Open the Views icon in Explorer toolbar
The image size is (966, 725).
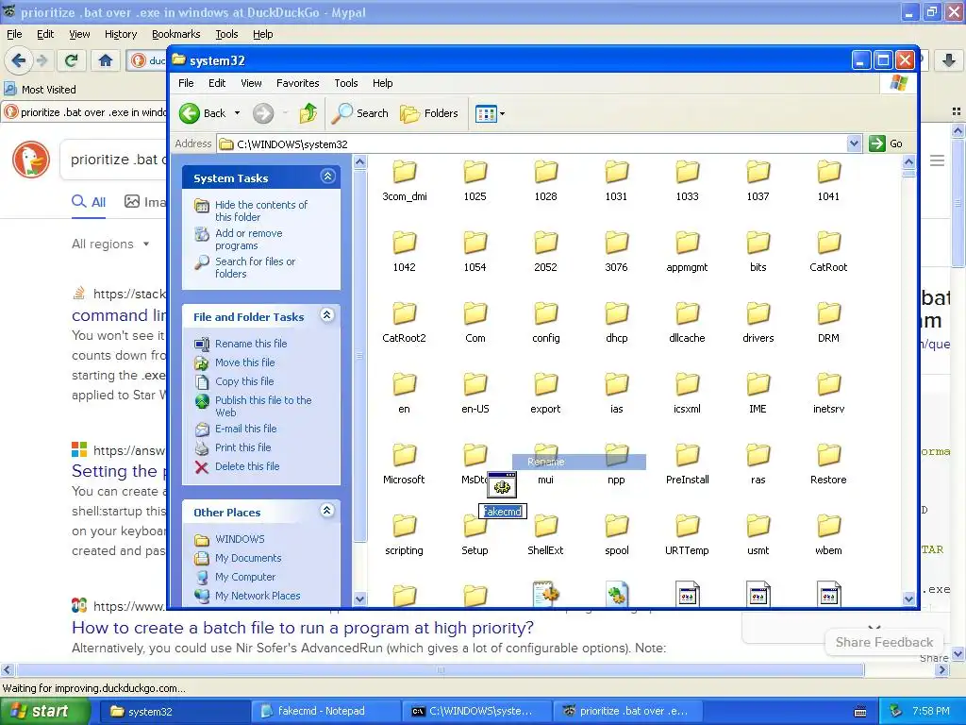(x=486, y=113)
